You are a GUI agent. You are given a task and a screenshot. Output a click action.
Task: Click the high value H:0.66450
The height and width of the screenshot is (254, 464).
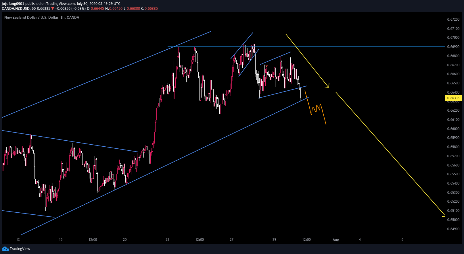[114, 9]
